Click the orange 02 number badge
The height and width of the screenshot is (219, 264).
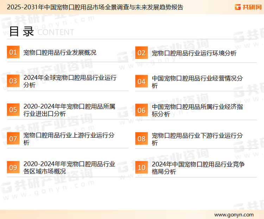(x=142, y=53)
